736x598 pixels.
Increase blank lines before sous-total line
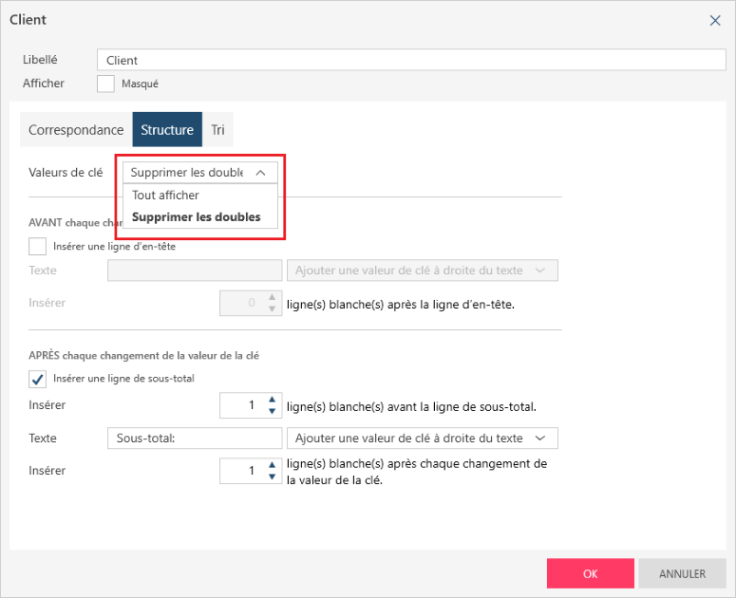coord(273,400)
